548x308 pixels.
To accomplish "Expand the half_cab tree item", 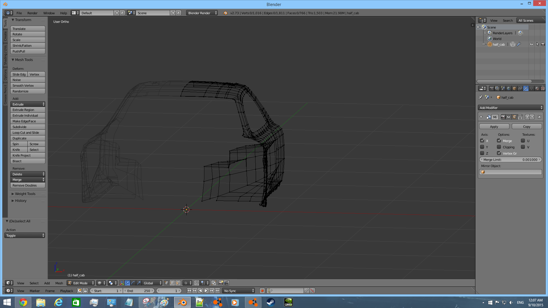I will click(x=484, y=44).
